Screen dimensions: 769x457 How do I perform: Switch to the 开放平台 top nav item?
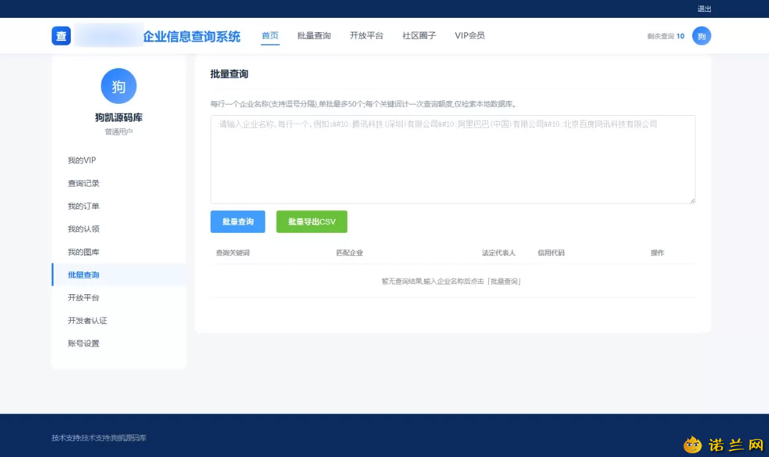[x=366, y=36]
